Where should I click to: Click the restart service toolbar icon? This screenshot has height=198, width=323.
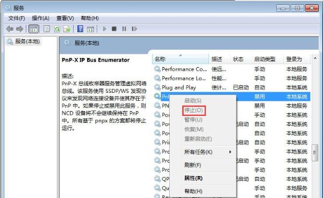pyautogui.click(x=134, y=29)
